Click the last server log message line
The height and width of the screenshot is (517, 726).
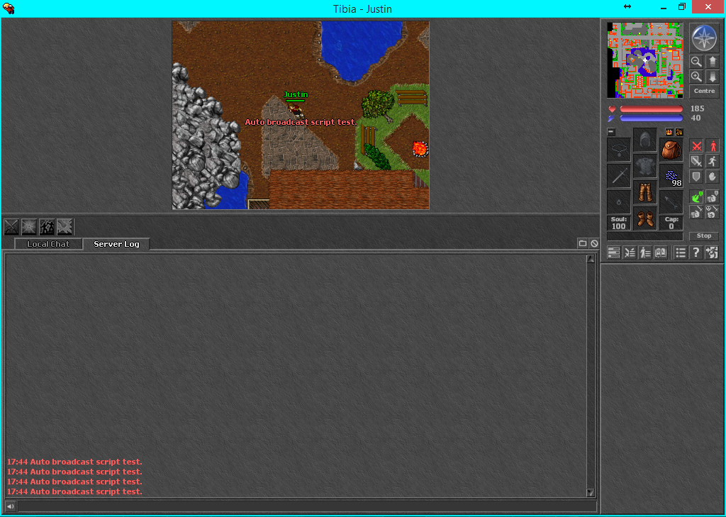(74, 491)
